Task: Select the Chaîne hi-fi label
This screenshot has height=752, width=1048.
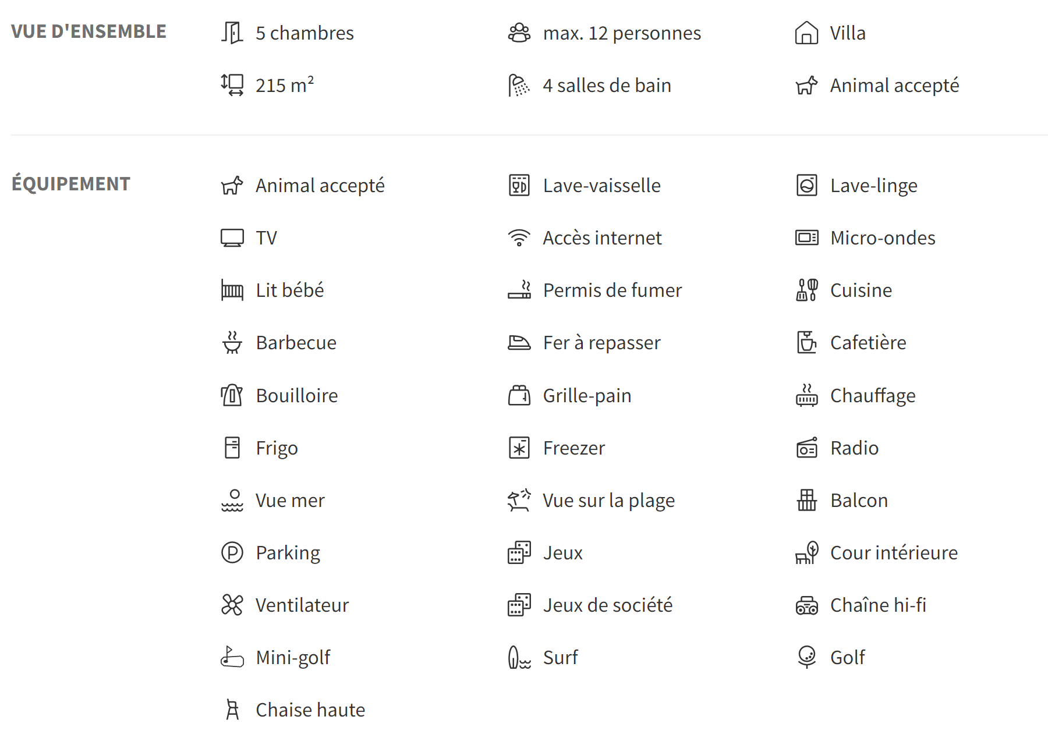Action: tap(878, 605)
